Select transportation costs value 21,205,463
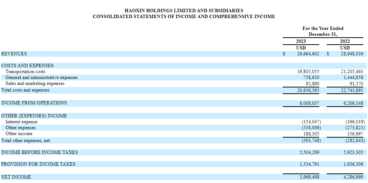Image resolution: width=368 pixels, height=183 pixels. (x=352, y=71)
